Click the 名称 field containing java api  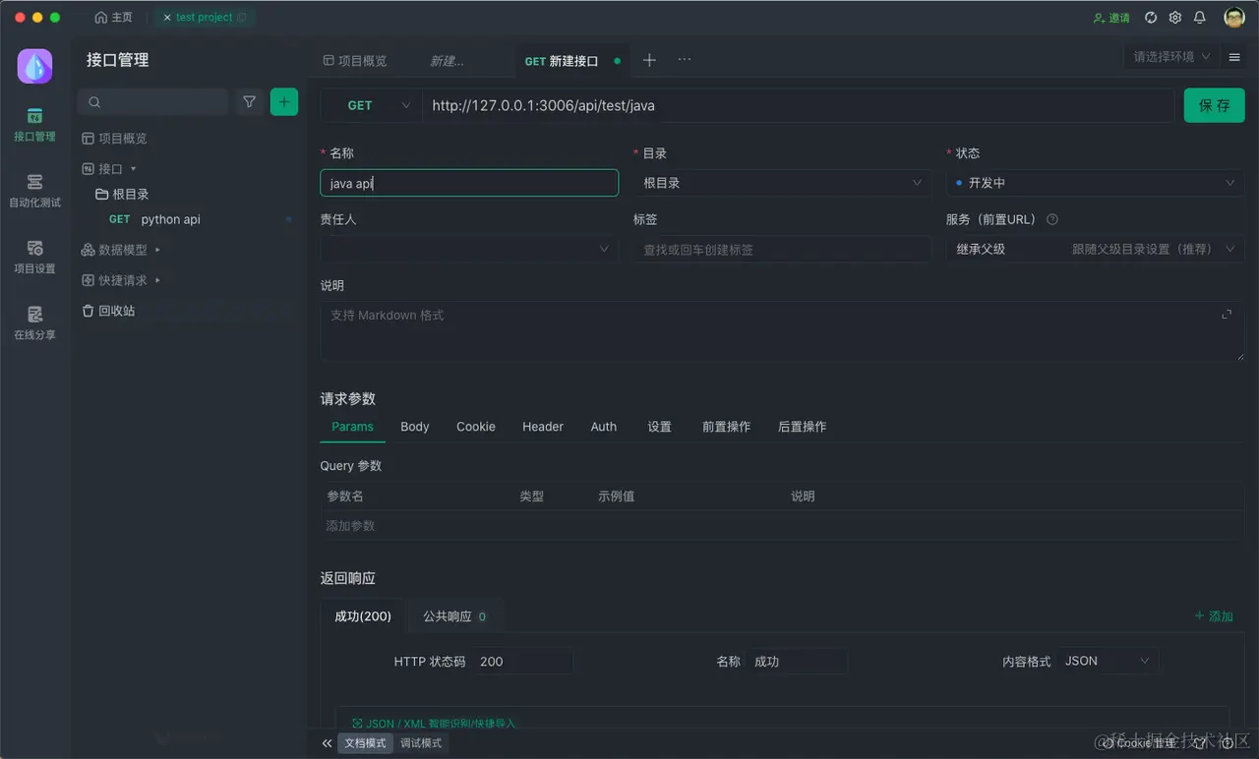coord(469,183)
